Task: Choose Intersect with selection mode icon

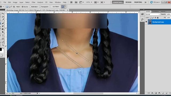Action: (x=14, y=7)
